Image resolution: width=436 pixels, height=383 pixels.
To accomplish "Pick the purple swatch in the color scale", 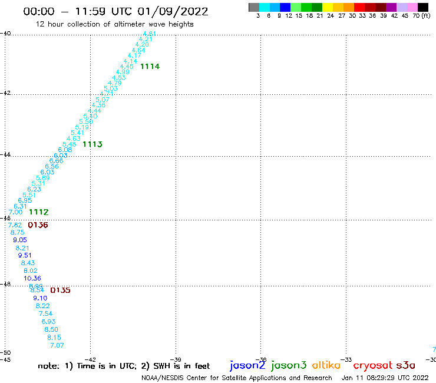I will point(391,8).
